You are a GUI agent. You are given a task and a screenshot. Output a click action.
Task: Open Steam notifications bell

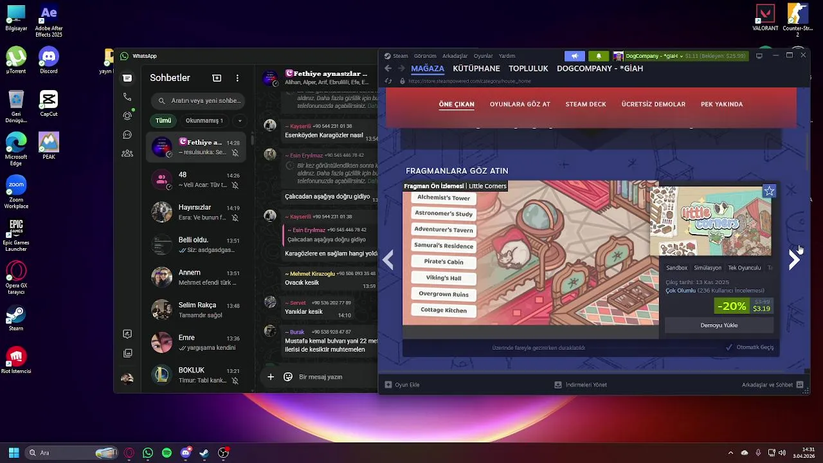pyautogui.click(x=599, y=56)
